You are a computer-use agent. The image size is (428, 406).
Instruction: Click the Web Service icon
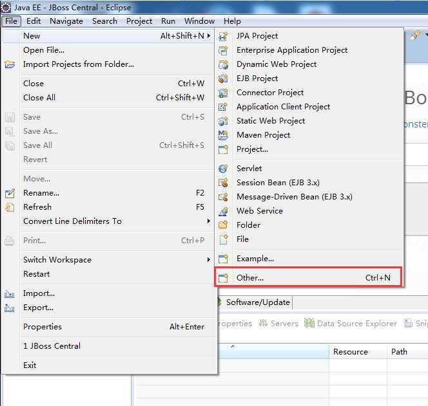(x=223, y=211)
